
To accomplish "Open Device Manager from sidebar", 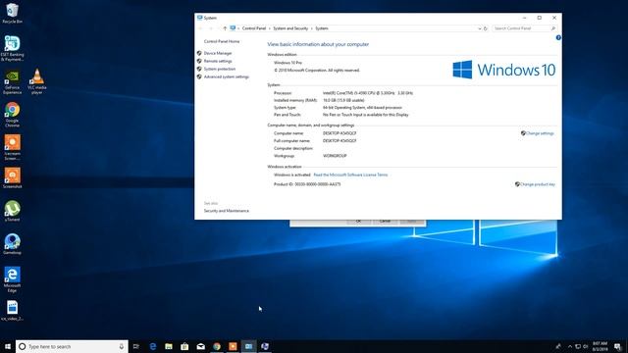I will click(x=218, y=53).
